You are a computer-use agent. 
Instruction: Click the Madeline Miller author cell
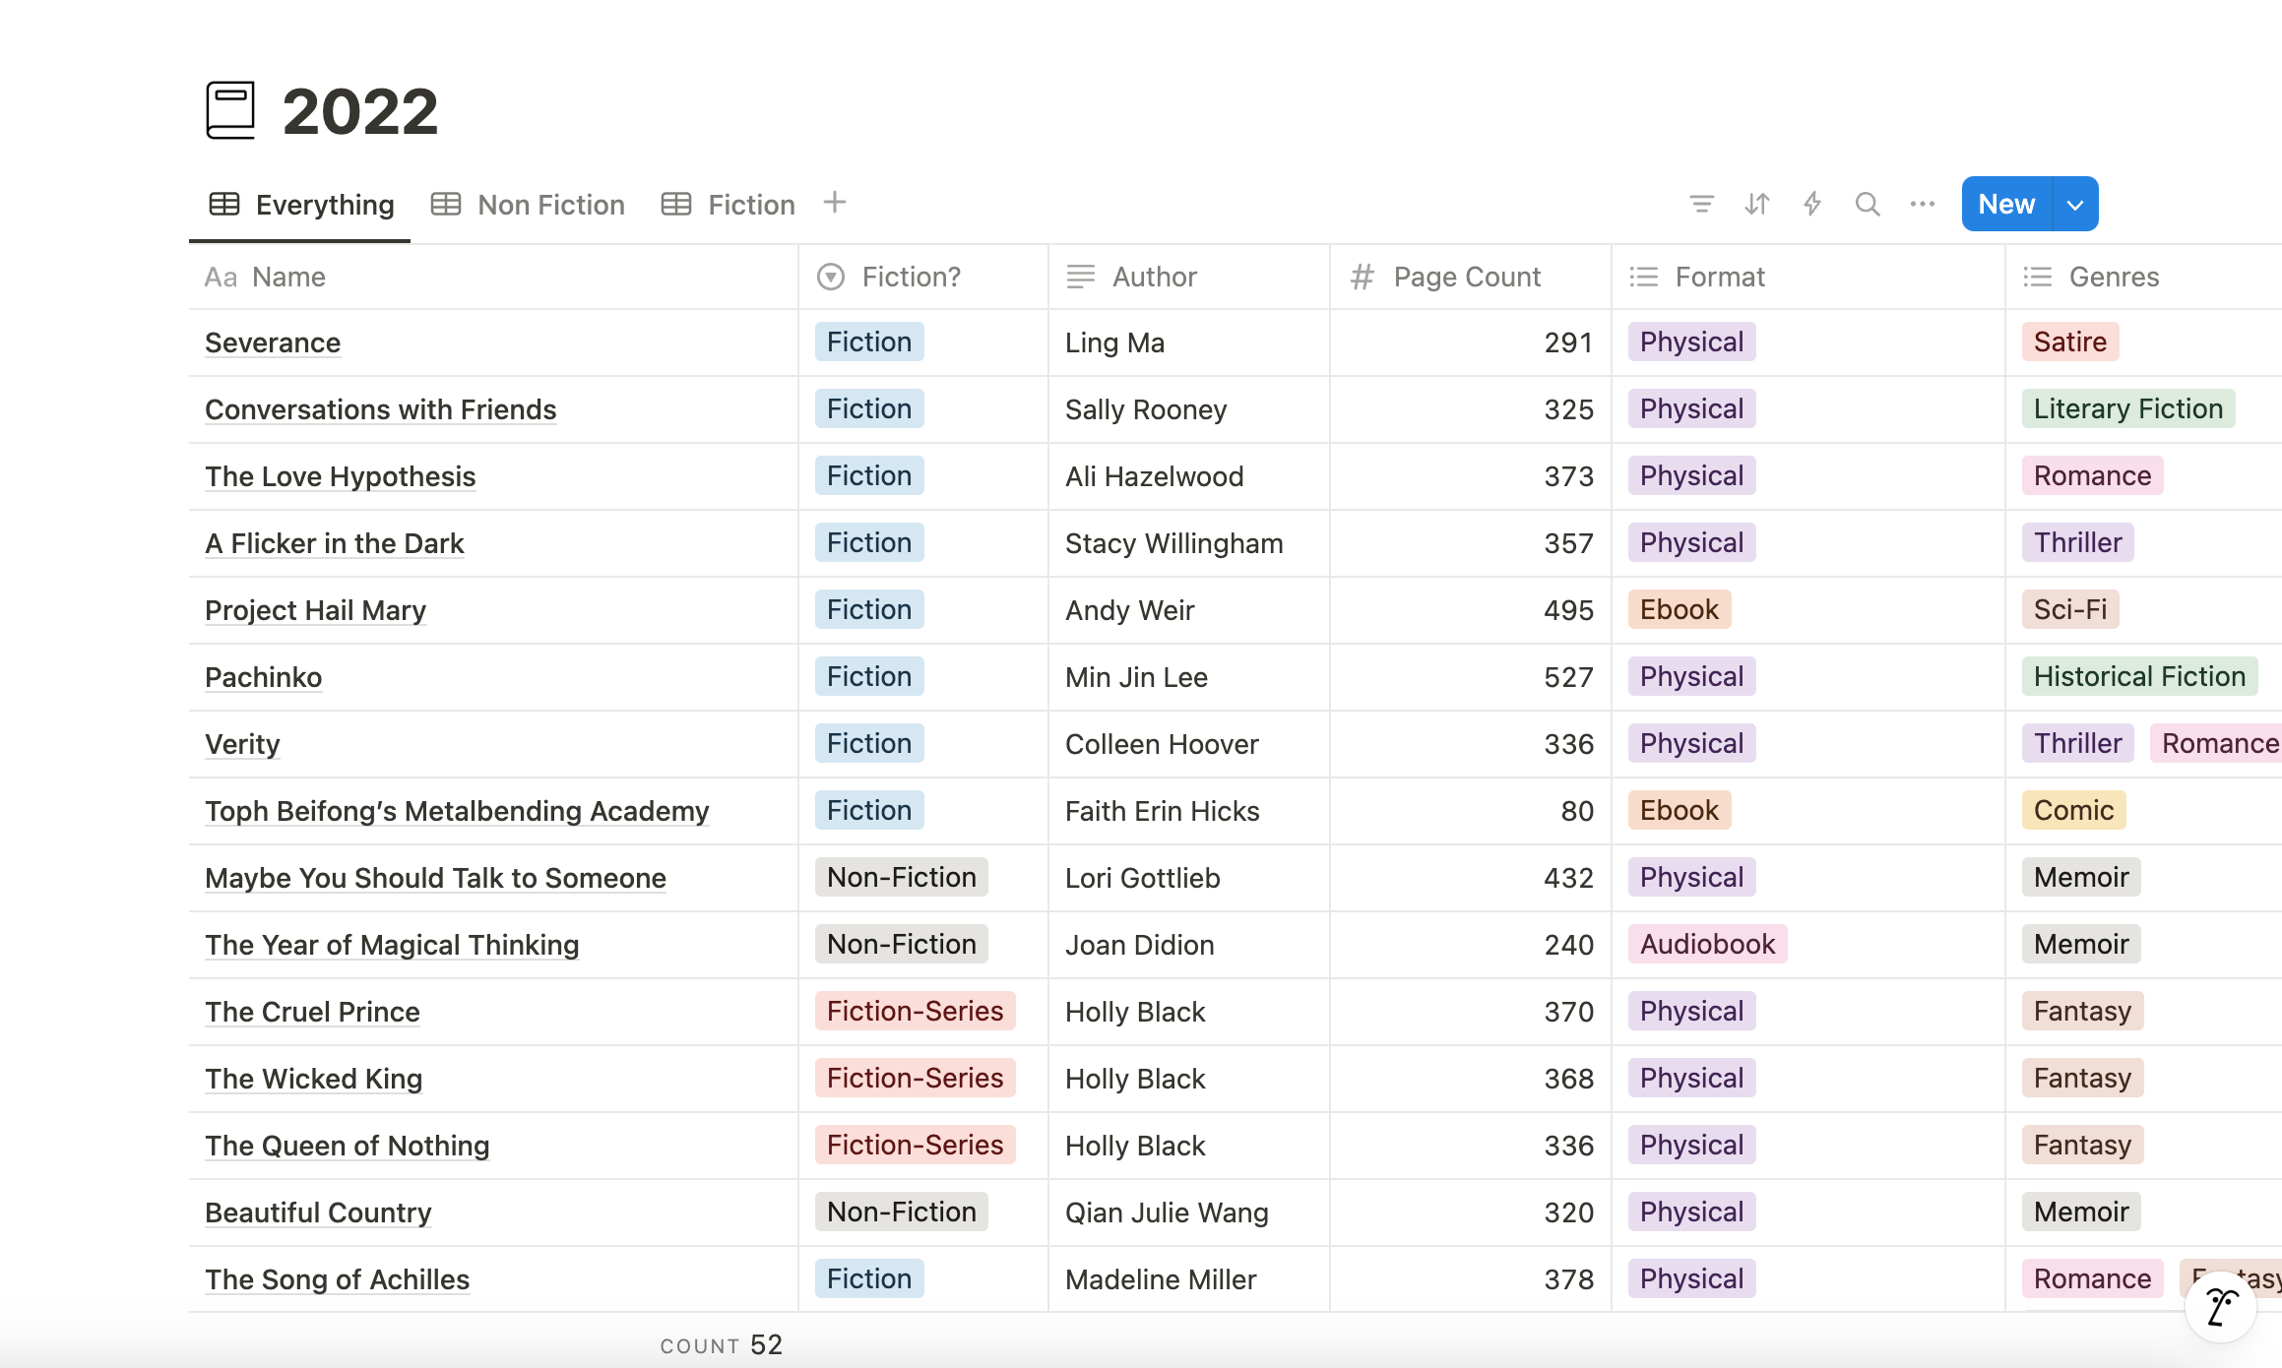tap(1189, 1279)
